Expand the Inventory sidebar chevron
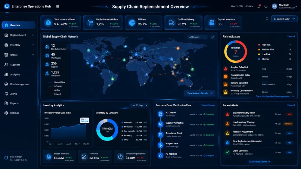The width and height of the screenshot is (301, 169). click(33, 45)
